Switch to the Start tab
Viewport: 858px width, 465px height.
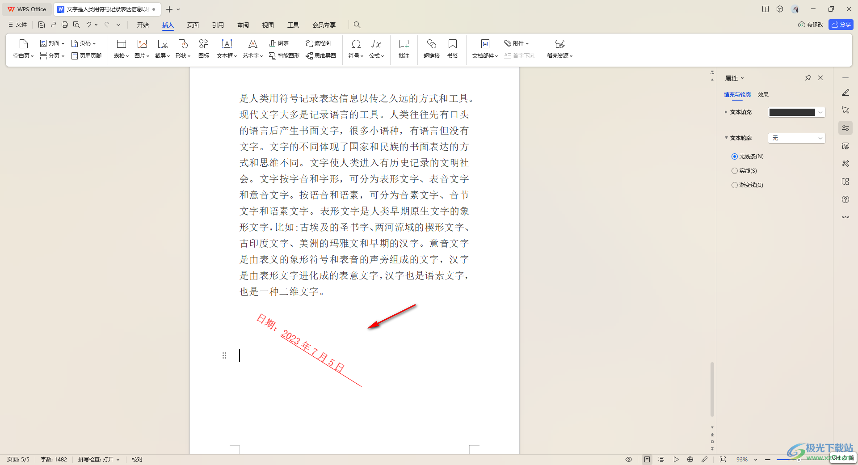click(x=143, y=25)
